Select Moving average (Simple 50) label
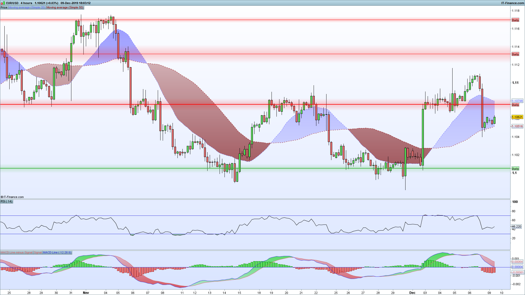Image resolution: width=525 pixels, height=295 pixels. pos(65,7)
